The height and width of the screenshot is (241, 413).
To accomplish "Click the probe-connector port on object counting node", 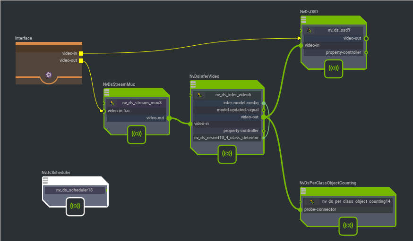I will [300, 209].
